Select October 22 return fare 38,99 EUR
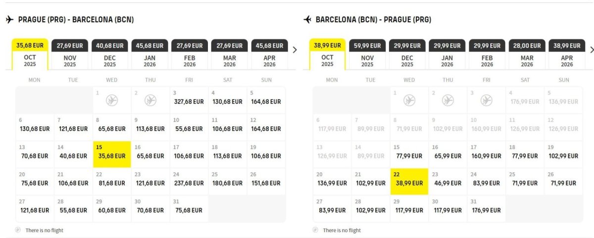 (x=409, y=182)
